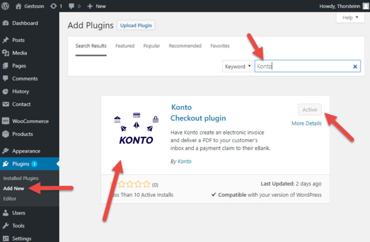370x242 pixels.
Task: Open the comments bubble icon
Action: (72, 6)
